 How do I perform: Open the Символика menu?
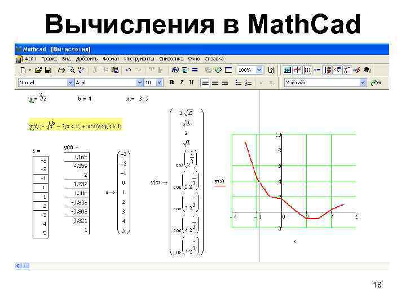coord(171,59)
